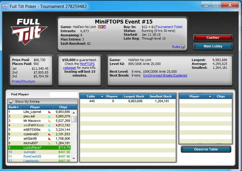Select player artSblr86 in rank list
This screenshot has width=242, height=171.
[39, 139]
